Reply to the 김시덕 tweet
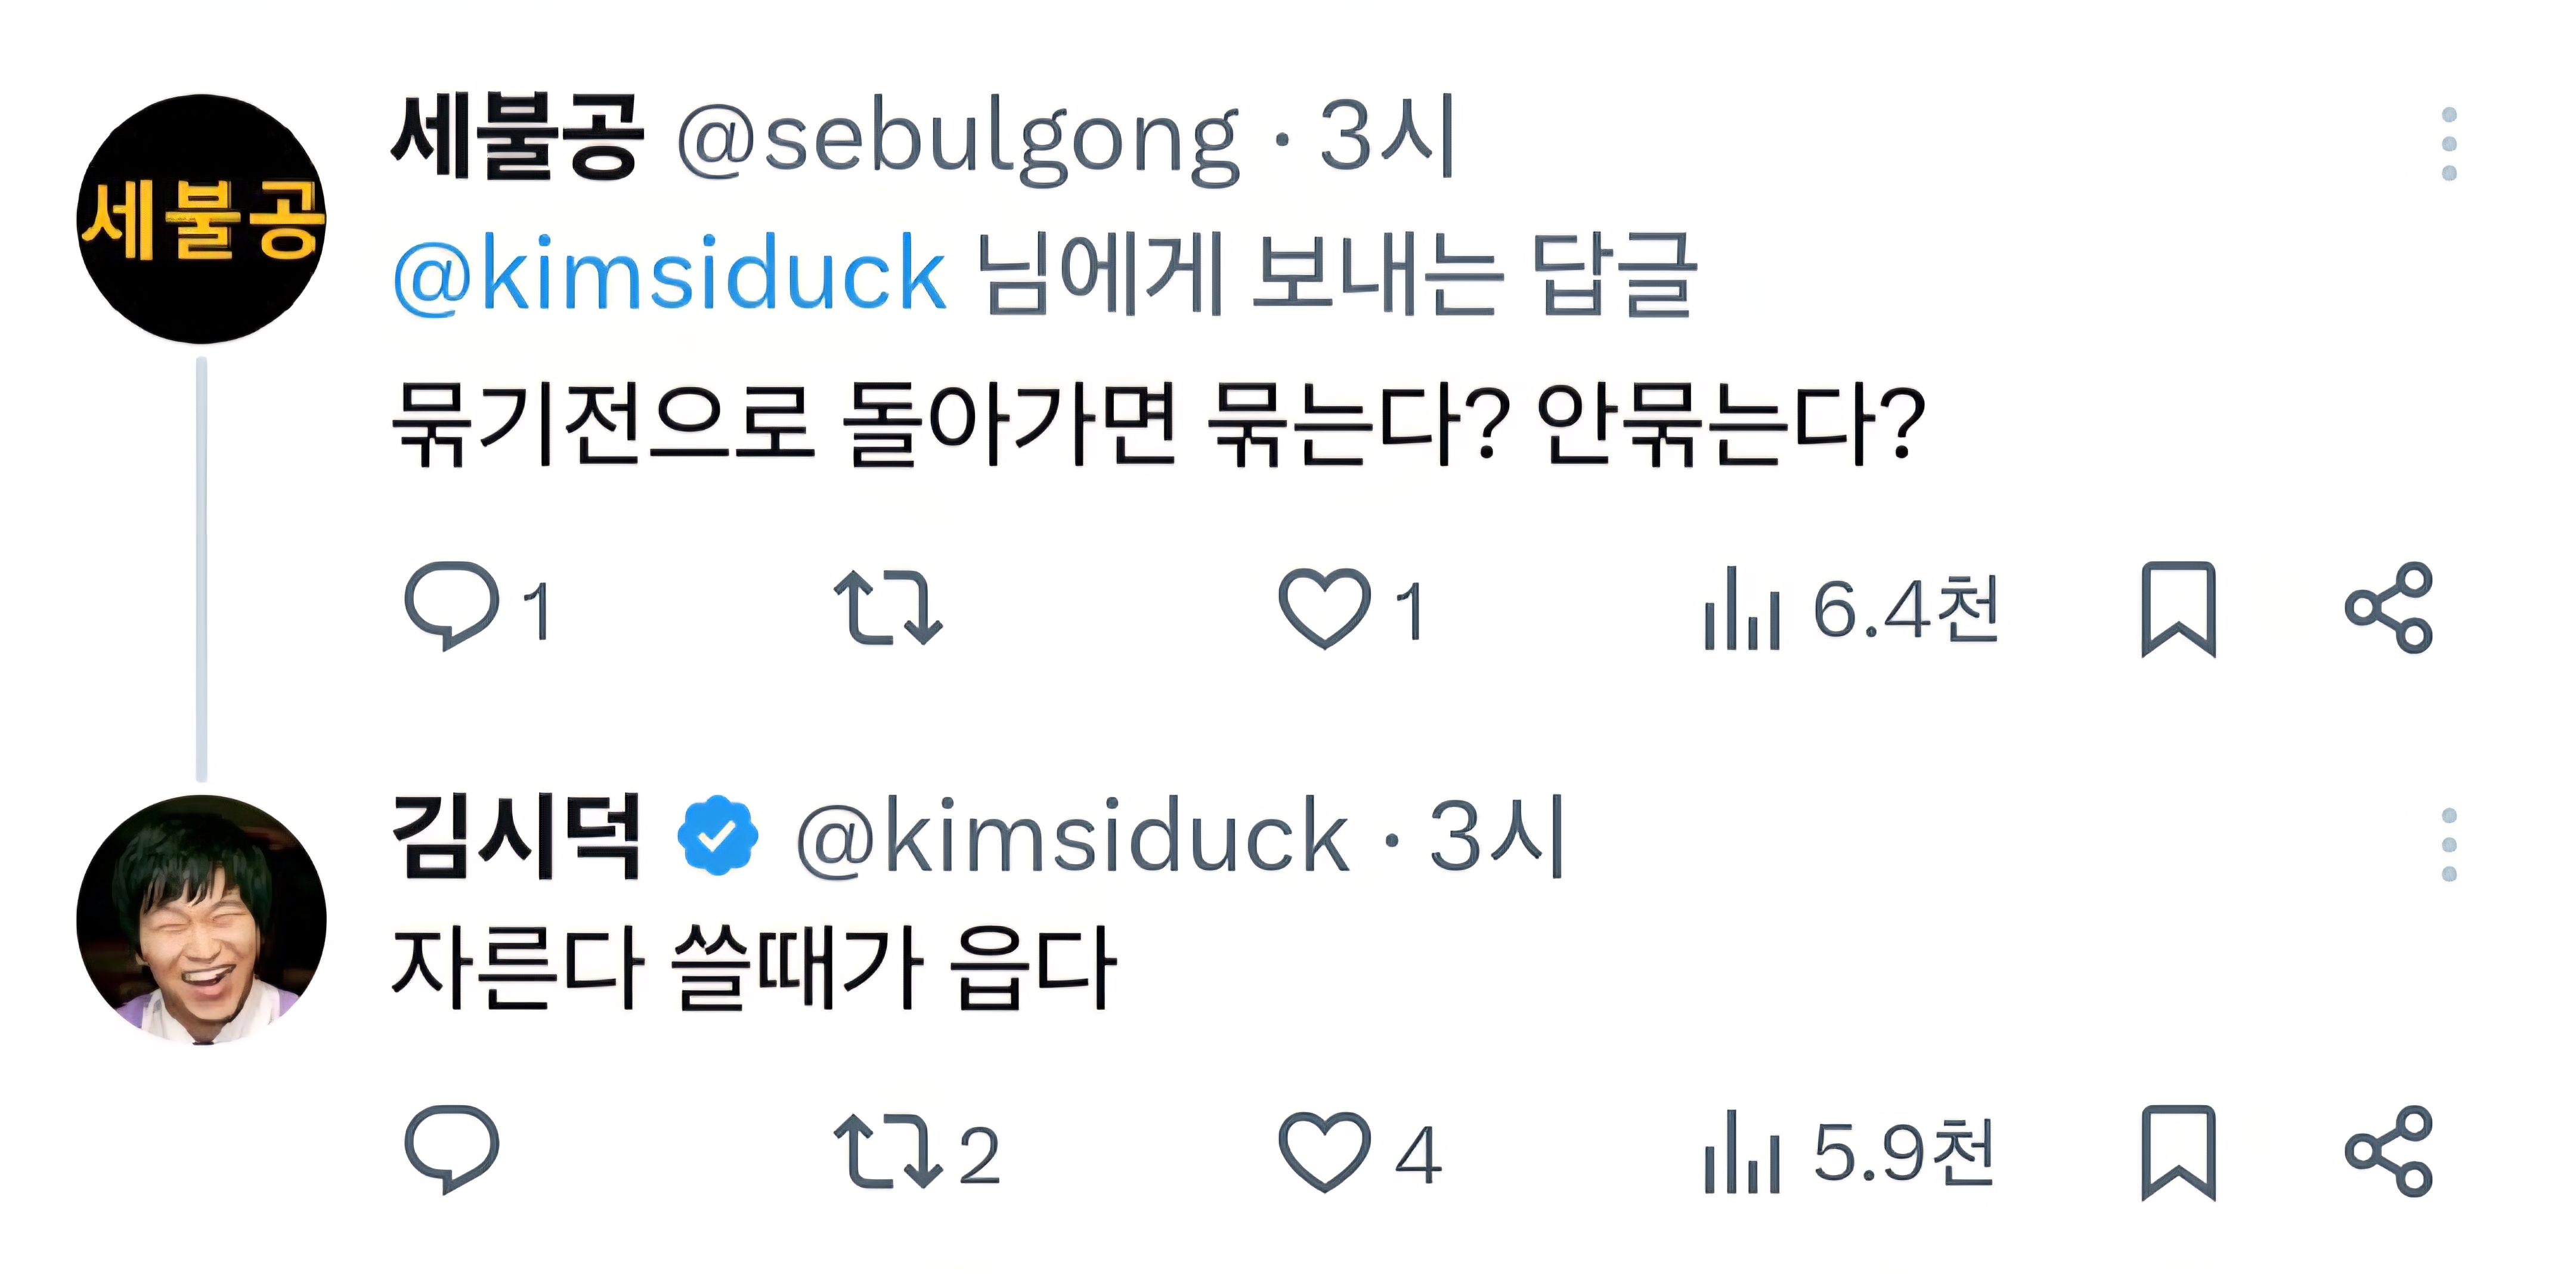This screenshot has width=2576, height=1274. pos(452,1150)
